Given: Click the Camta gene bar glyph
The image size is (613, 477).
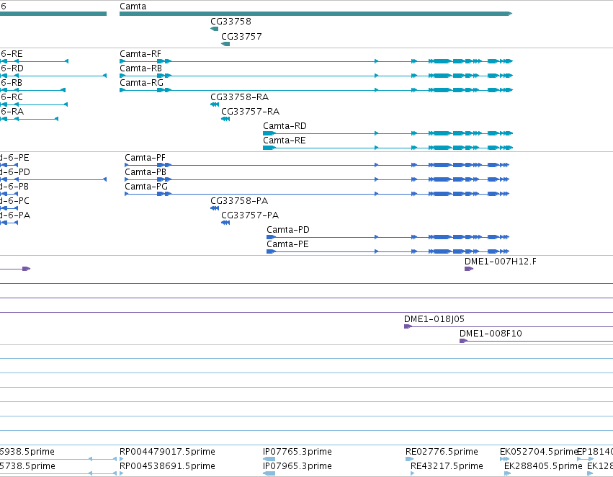Looking at the screenshot, I should coord(316,14).
